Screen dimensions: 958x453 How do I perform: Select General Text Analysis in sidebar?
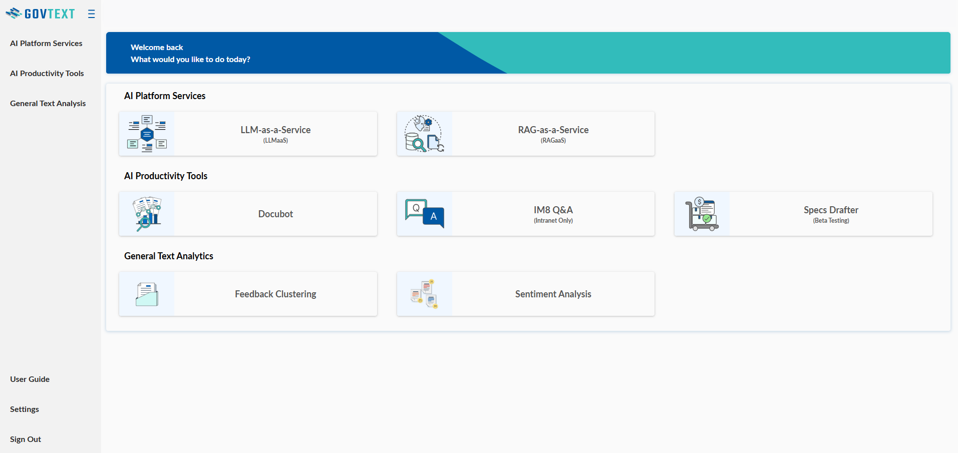[48, 104]
